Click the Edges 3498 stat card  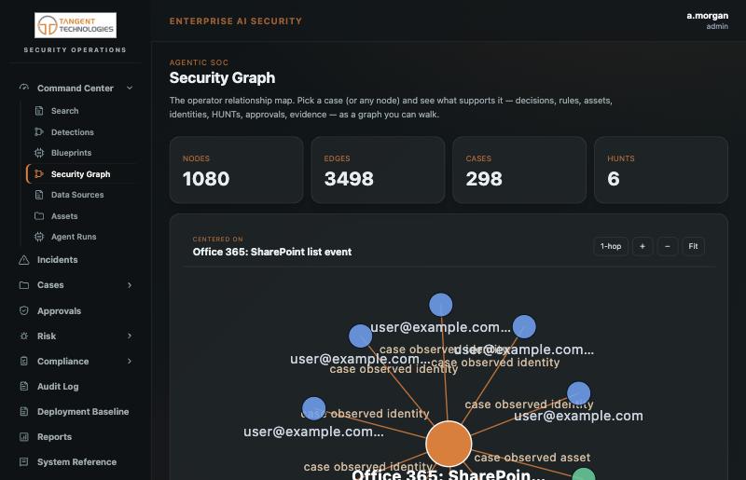pos(378,170)
